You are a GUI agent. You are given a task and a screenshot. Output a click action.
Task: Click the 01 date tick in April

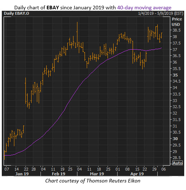[x=118, y=169]
